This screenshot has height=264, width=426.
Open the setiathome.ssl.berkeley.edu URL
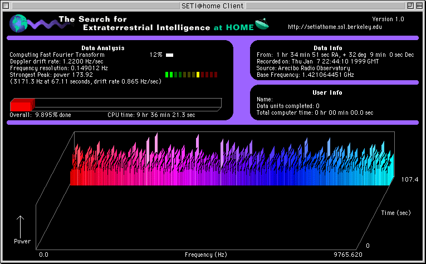coord(335,27)
